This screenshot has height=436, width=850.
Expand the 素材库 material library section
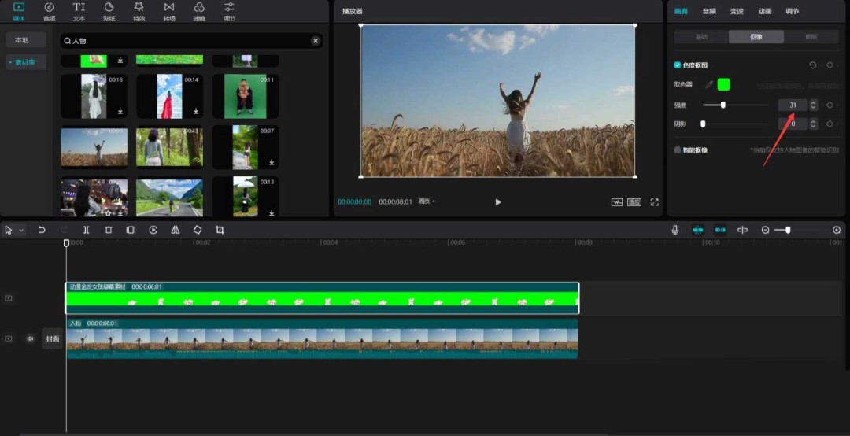pos(25,62)
